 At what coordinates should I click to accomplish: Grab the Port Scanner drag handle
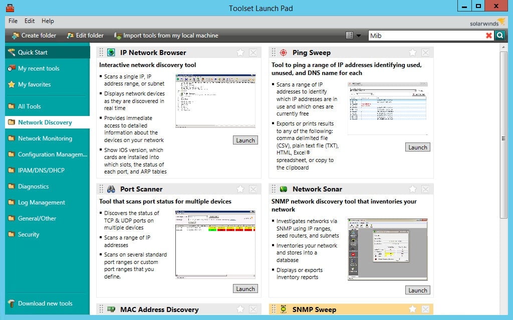click(x=101, y=188)
